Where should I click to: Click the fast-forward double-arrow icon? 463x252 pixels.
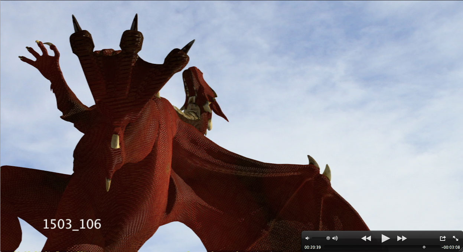402,238
